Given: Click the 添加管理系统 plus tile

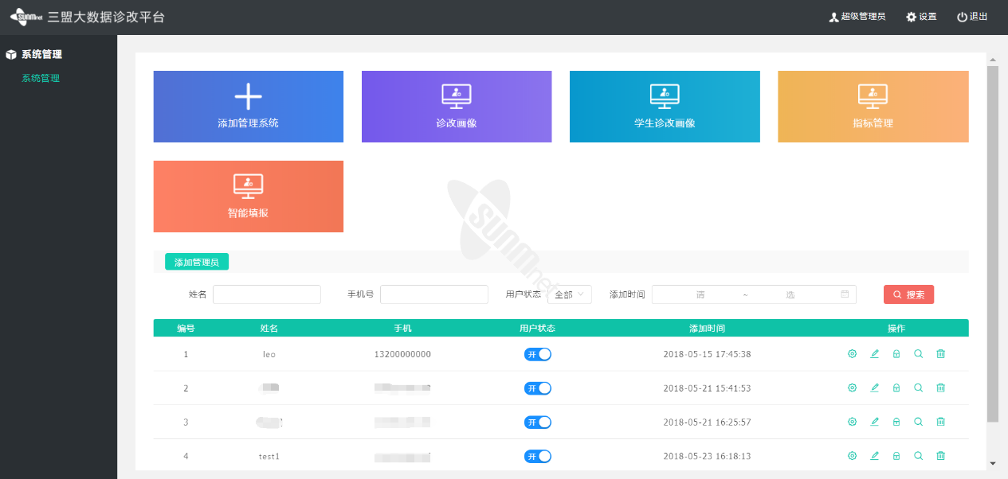Looking at the screenshot, I should tap(248, 107).
